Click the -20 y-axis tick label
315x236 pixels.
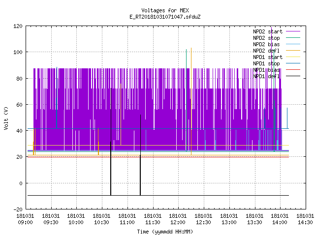click(x=18, y=209)
